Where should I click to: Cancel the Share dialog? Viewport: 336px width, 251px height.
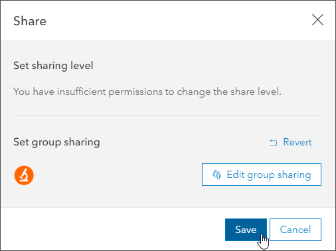point(295,230)
